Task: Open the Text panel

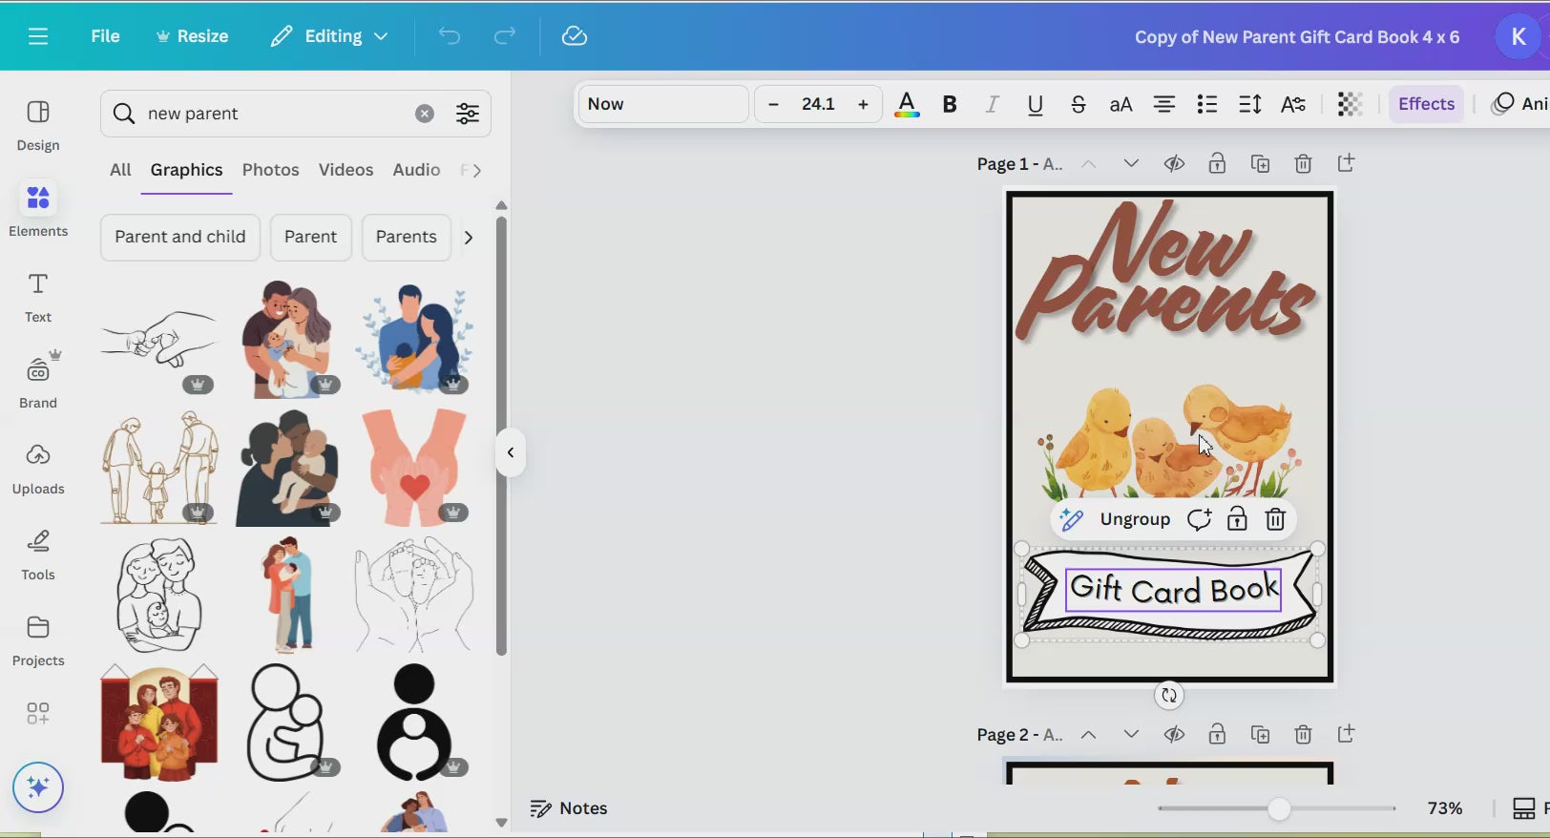Action: tap(38, 297)
